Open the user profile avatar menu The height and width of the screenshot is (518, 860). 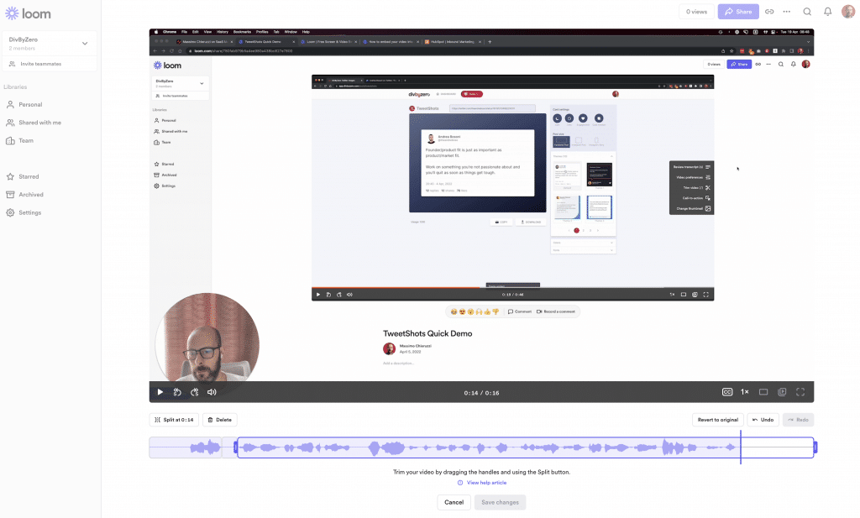pos(848,12)
